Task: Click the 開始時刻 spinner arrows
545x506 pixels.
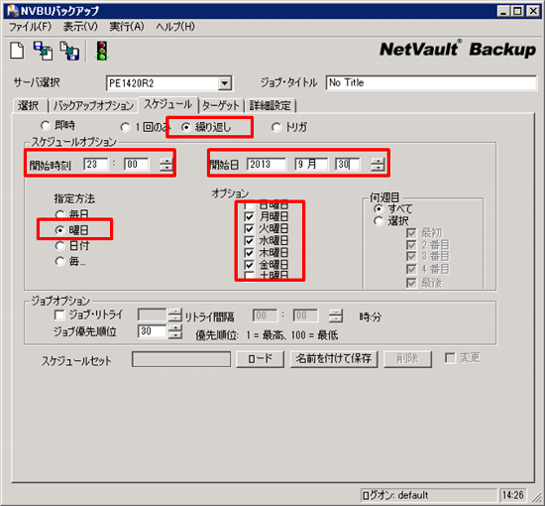Action: [166, 164]
